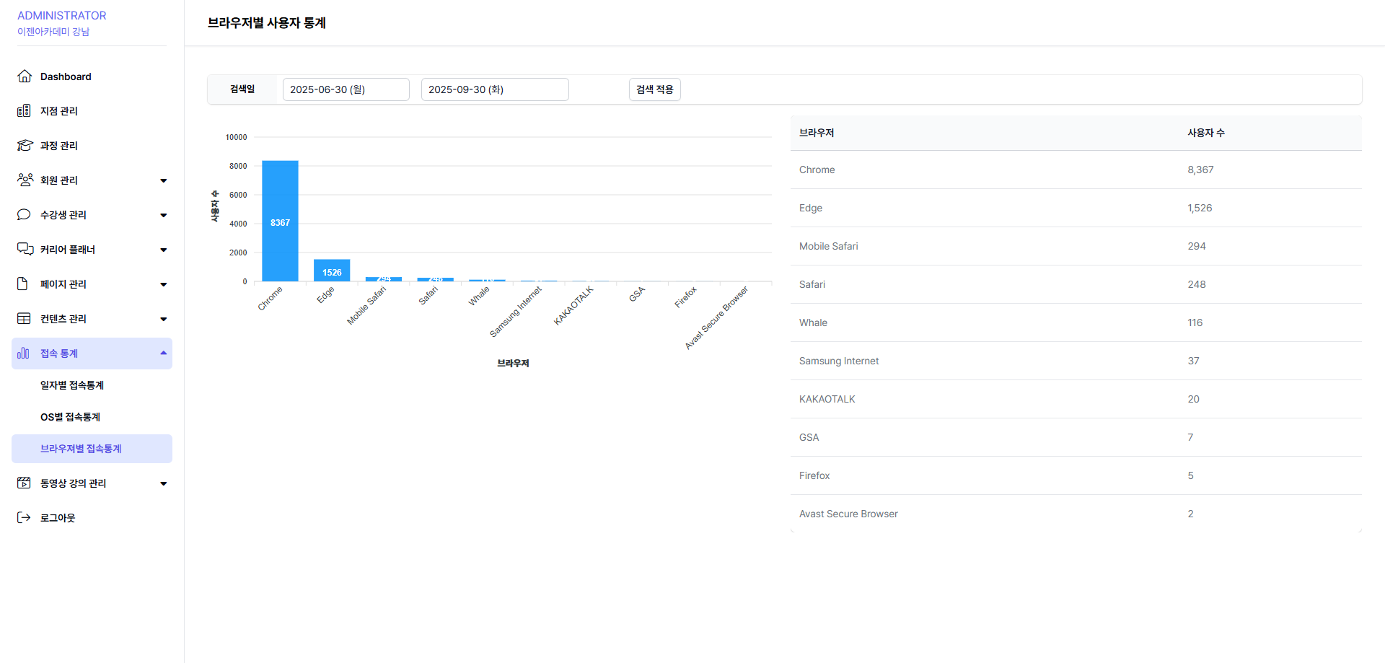Click the 회원 관리 people icon
This screenshot has width=1385, height=663.
pyautogui.click(x=25, y=180)
